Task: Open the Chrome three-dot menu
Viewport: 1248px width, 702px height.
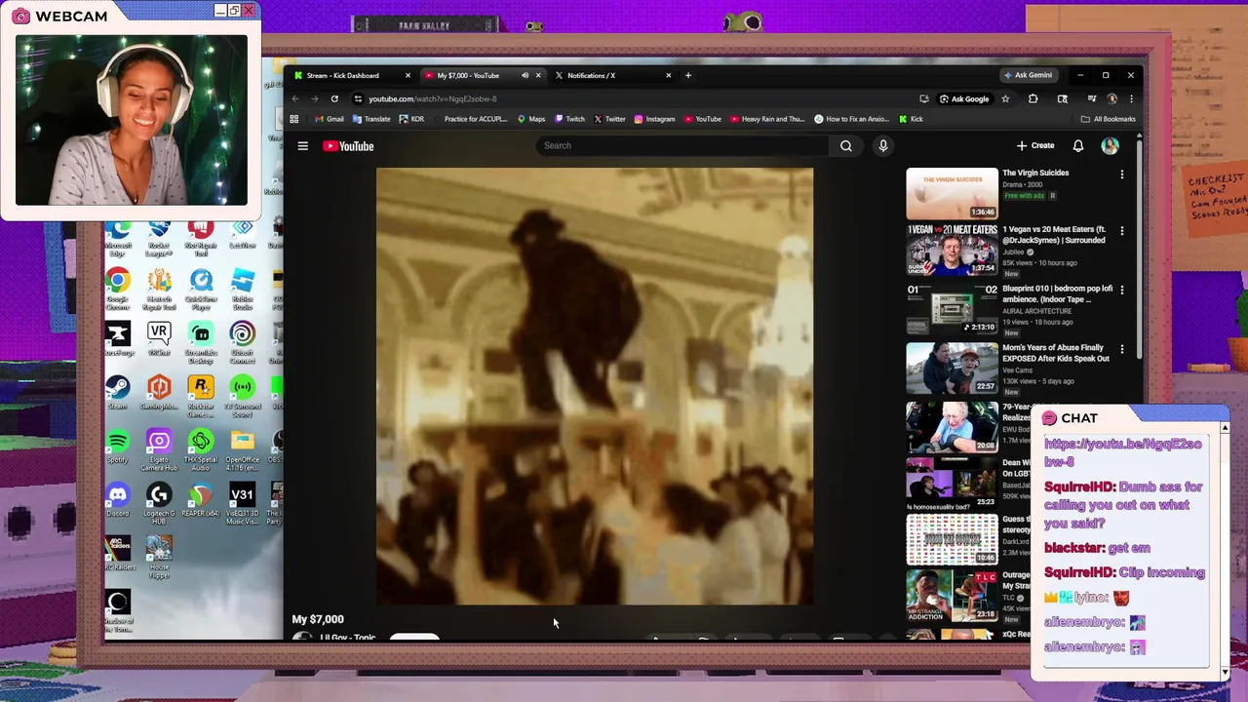Action: [1131, 98]
